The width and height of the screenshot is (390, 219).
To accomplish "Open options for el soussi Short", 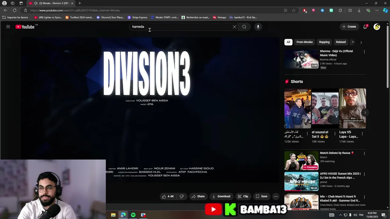I will pyautogui.click(x=335, y=134).
